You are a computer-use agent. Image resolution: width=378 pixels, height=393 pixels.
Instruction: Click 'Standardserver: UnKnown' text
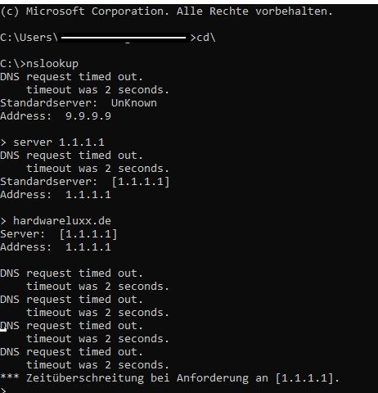pos(79,103)
